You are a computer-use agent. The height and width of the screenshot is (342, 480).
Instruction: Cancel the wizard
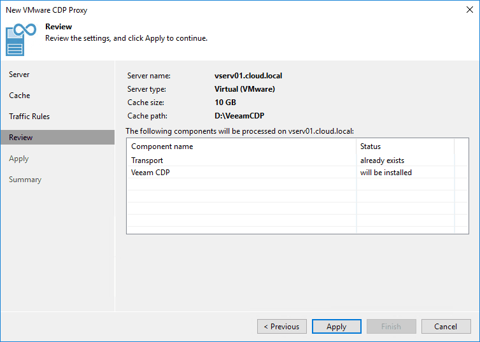(446, 327)
